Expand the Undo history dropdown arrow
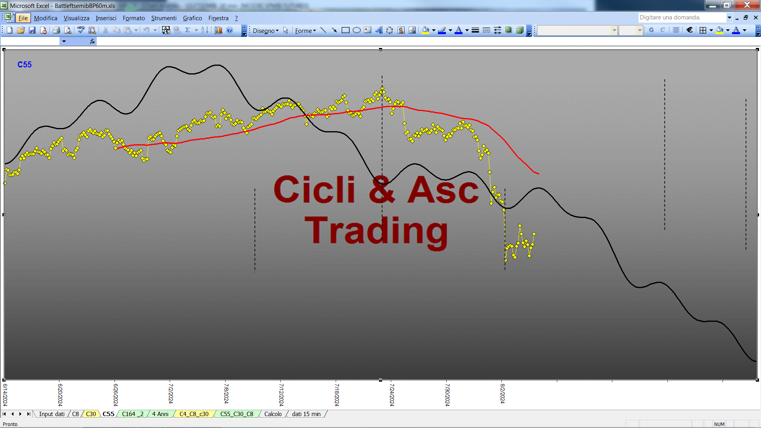761x428 pixels. (155, 30)
